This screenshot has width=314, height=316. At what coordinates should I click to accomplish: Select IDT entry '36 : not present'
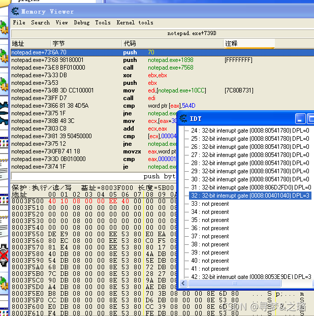click(210, 228)
